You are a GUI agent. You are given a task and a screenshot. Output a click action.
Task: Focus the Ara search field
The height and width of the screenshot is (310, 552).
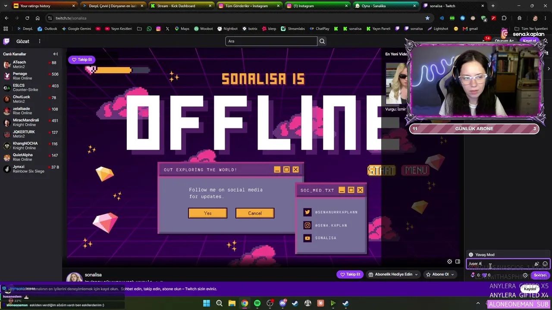click(x=271, y=41)
